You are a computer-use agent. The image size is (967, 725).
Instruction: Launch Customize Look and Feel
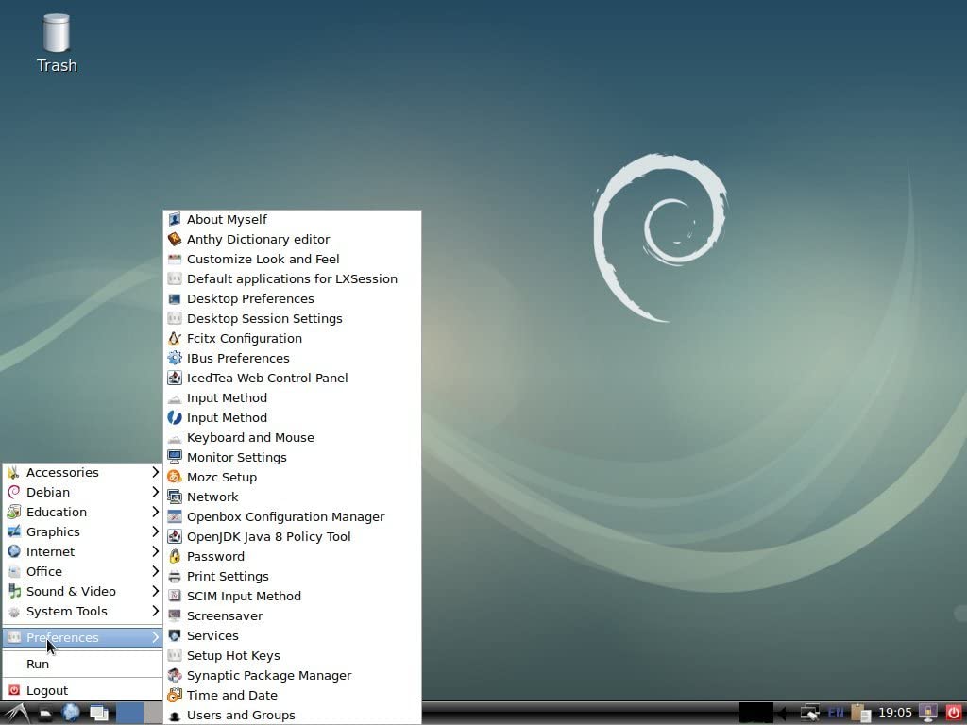coord(263,259)
